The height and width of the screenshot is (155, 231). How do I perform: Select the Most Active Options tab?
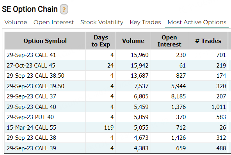pos(197,22)
